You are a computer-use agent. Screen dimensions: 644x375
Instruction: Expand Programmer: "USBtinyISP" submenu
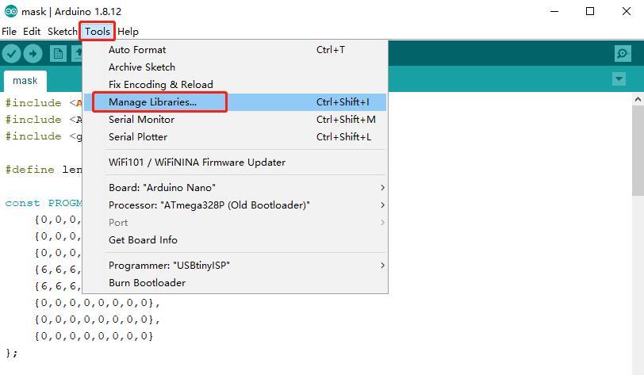coord(235,266)
